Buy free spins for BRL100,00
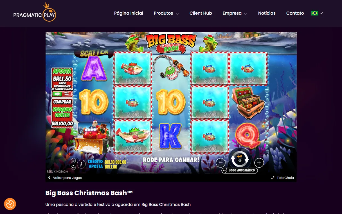Viewport: 342px width, 214px height. (62, 112)
